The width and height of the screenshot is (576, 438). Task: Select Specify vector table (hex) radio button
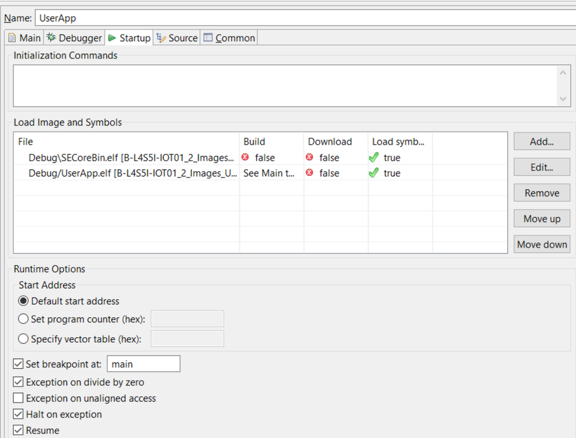23,338
